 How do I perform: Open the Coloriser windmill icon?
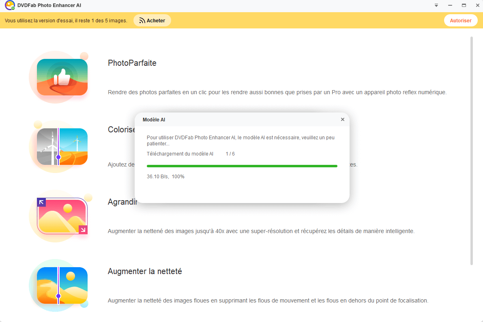[x=62, y=147]
